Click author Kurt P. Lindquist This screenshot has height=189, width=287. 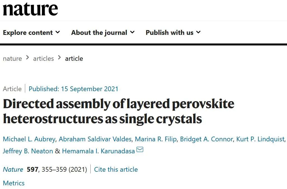pyautogui.click(x=260, y=139)
